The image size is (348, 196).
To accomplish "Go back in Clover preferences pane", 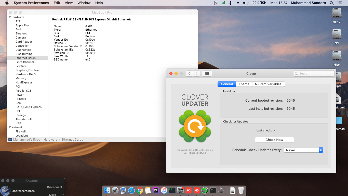I will (x=189, y=73).
